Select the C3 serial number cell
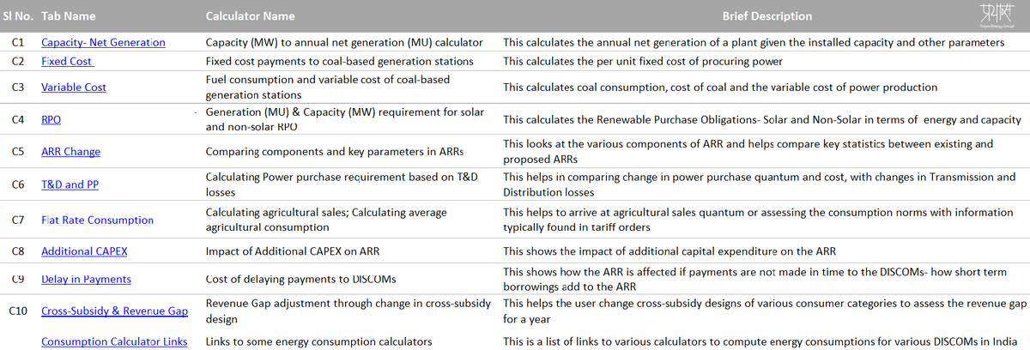Image resolution: width=1030 pixels, height=350 pixels. [x=18, y=87]
